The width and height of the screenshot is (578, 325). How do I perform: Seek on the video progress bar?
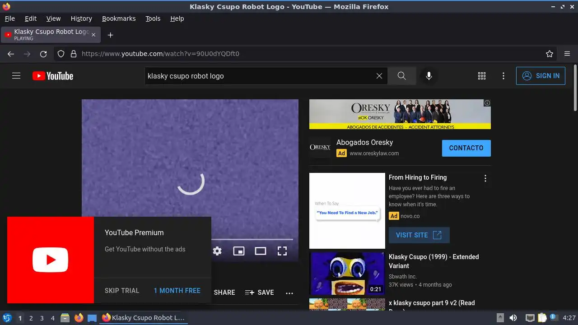pos(252,239)
